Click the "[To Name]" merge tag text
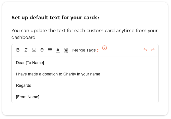Screen dimensions: 171x119 point(35,63)
